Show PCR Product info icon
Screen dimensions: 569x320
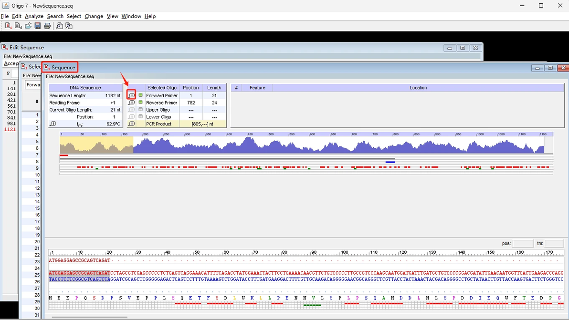pos(131,124)
